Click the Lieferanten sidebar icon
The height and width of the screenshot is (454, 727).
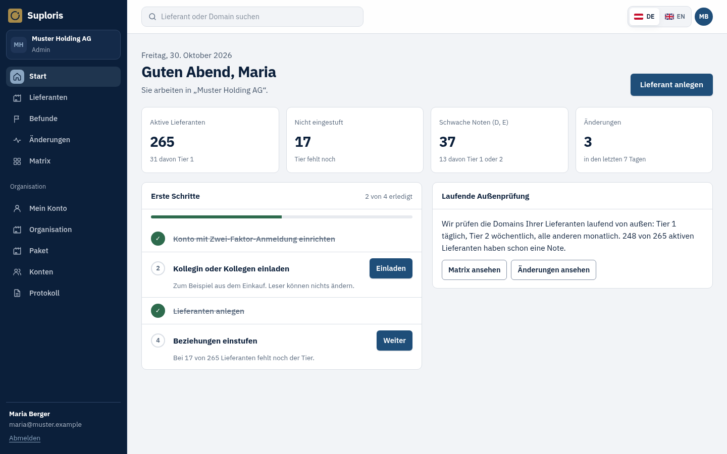click(17, 98)
